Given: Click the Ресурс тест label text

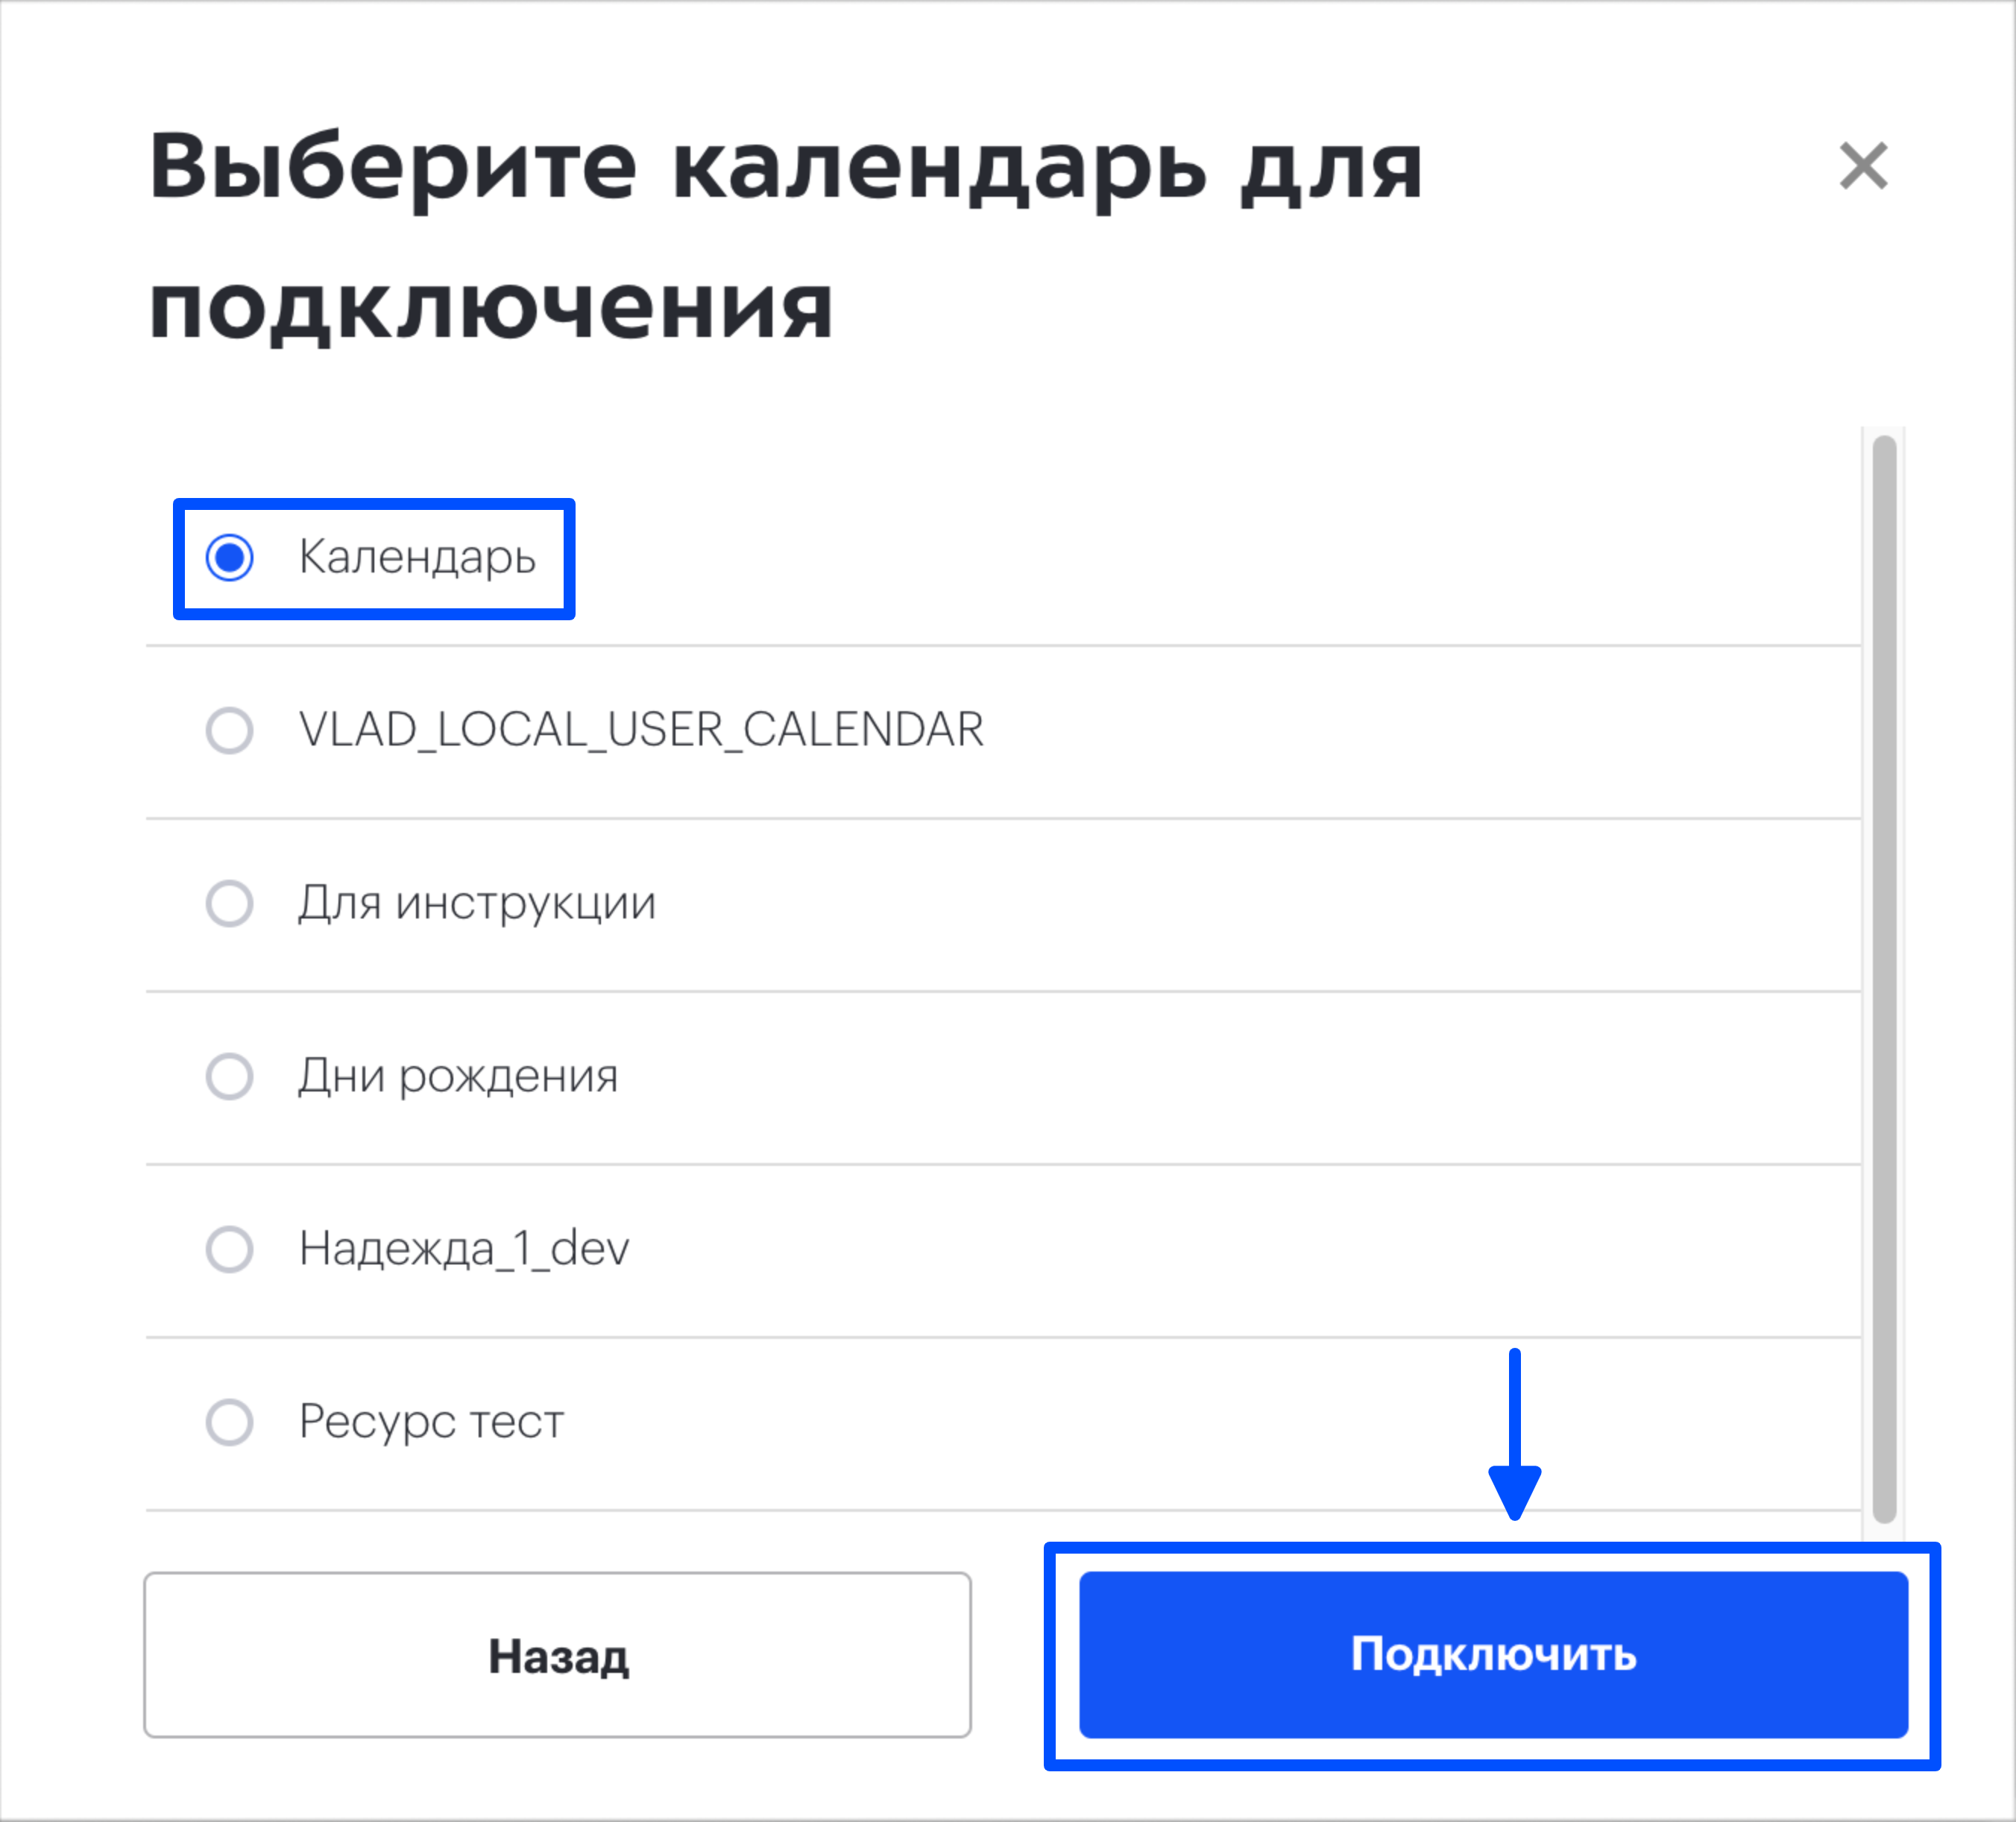Looking at the screenshot, I should (431, 1422).
